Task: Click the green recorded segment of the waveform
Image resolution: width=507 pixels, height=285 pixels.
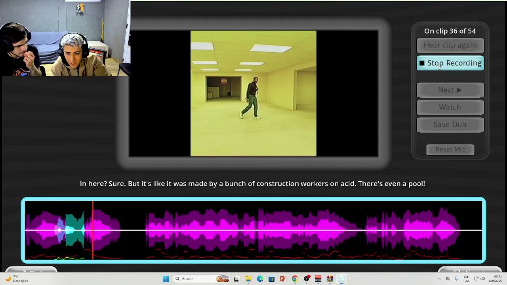Action: click(74, 230)
